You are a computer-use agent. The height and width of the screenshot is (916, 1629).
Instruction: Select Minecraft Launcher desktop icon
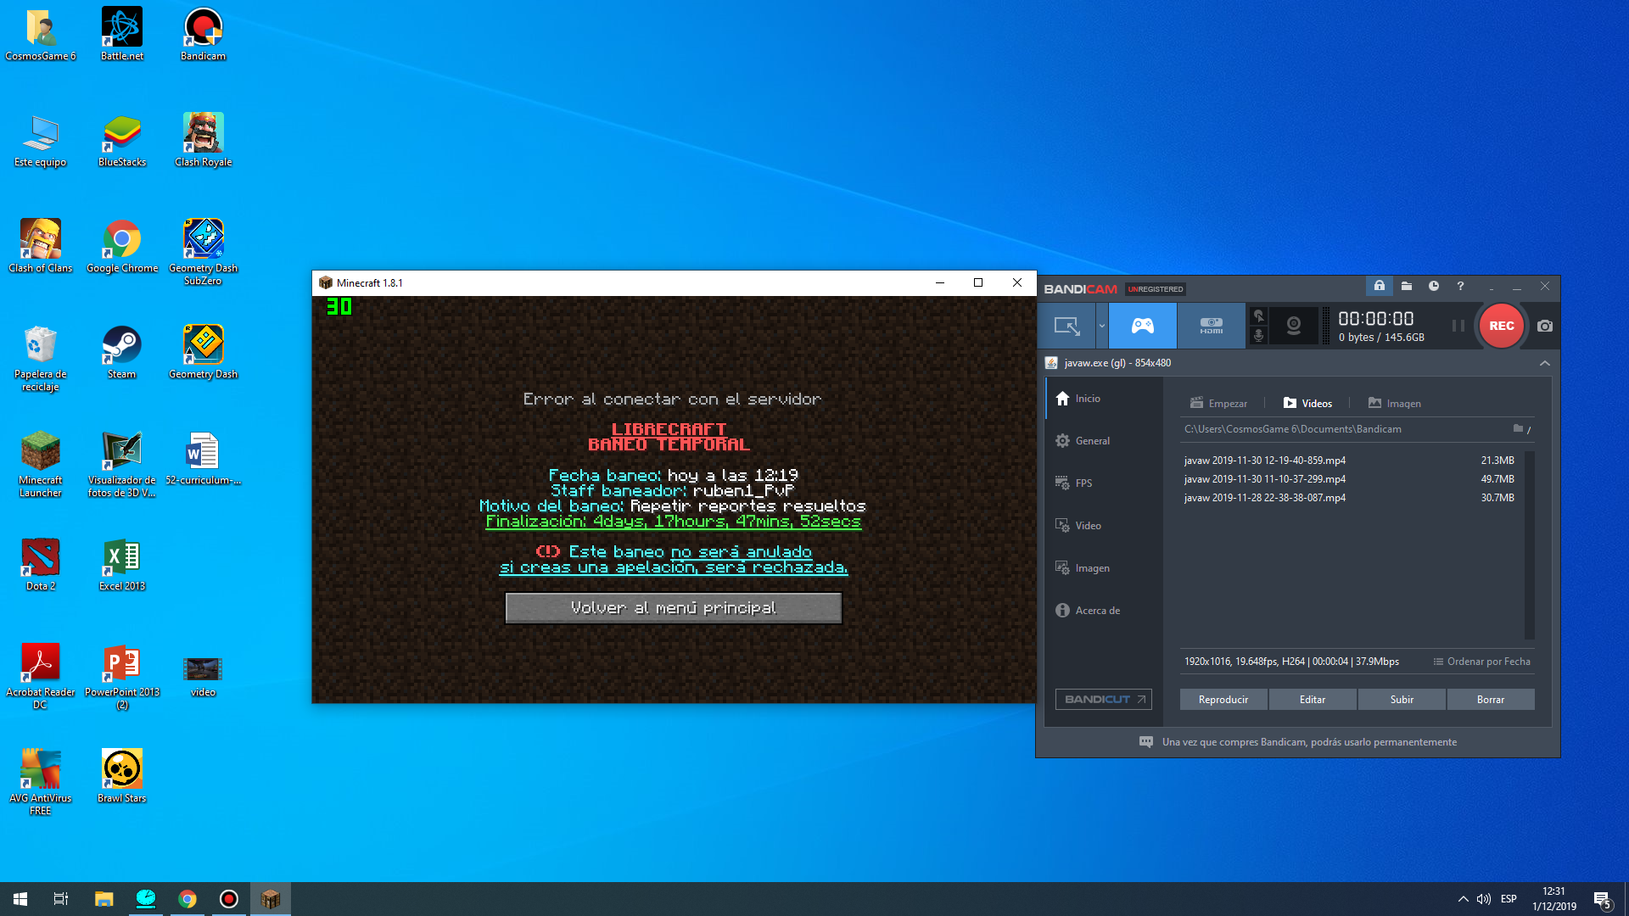tap(41, 464)
